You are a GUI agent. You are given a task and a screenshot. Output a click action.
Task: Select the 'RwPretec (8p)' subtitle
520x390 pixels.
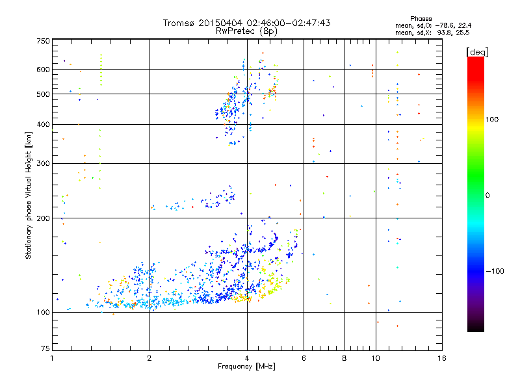[246, 31]
